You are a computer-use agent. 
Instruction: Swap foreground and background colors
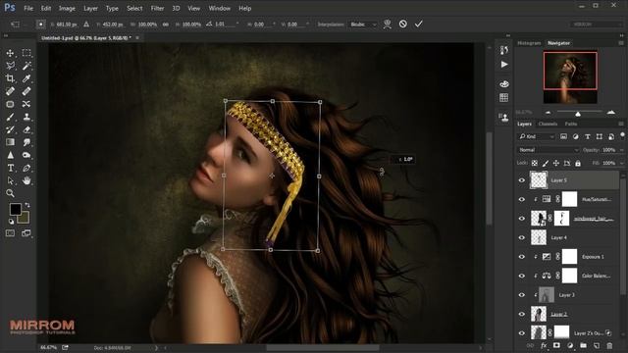tap(27, 205)
